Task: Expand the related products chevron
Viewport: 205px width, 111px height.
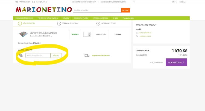Action: pos(52,36)
